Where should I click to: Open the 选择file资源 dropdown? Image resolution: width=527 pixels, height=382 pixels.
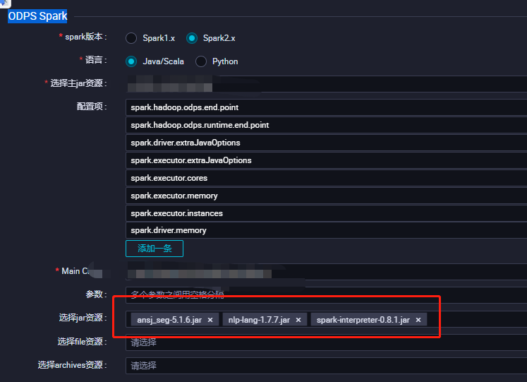[x=326, y=342]
